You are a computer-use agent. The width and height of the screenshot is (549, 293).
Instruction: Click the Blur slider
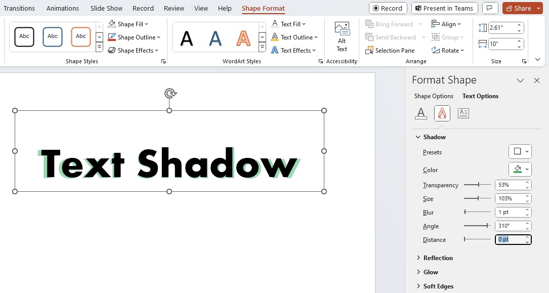click(x=477, y=212)
